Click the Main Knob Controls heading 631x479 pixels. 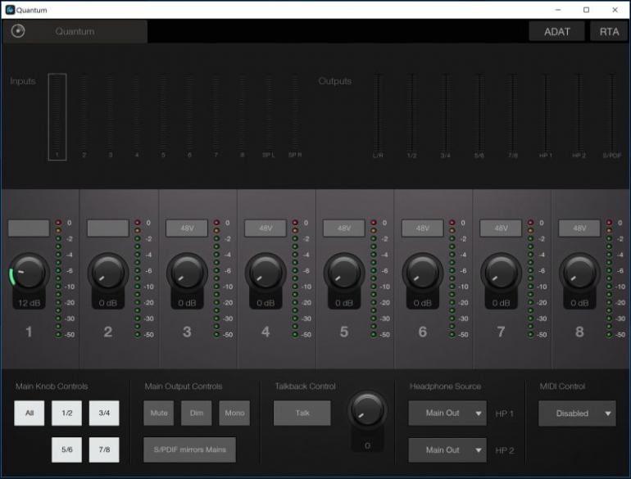pyautogui.click(x=52, y=386)
